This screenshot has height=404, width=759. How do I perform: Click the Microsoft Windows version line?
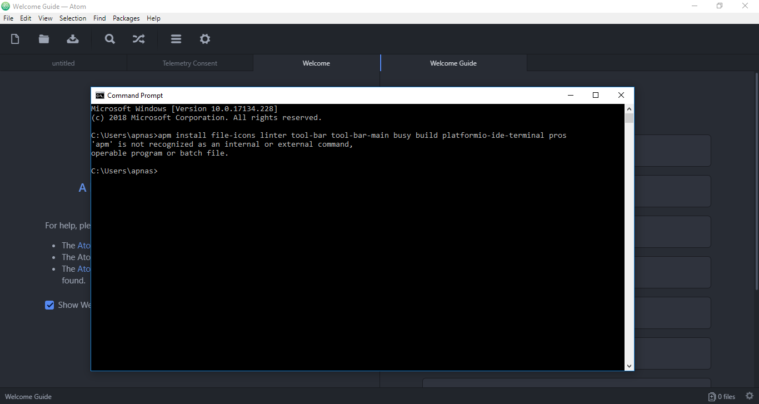pos(184,109)
